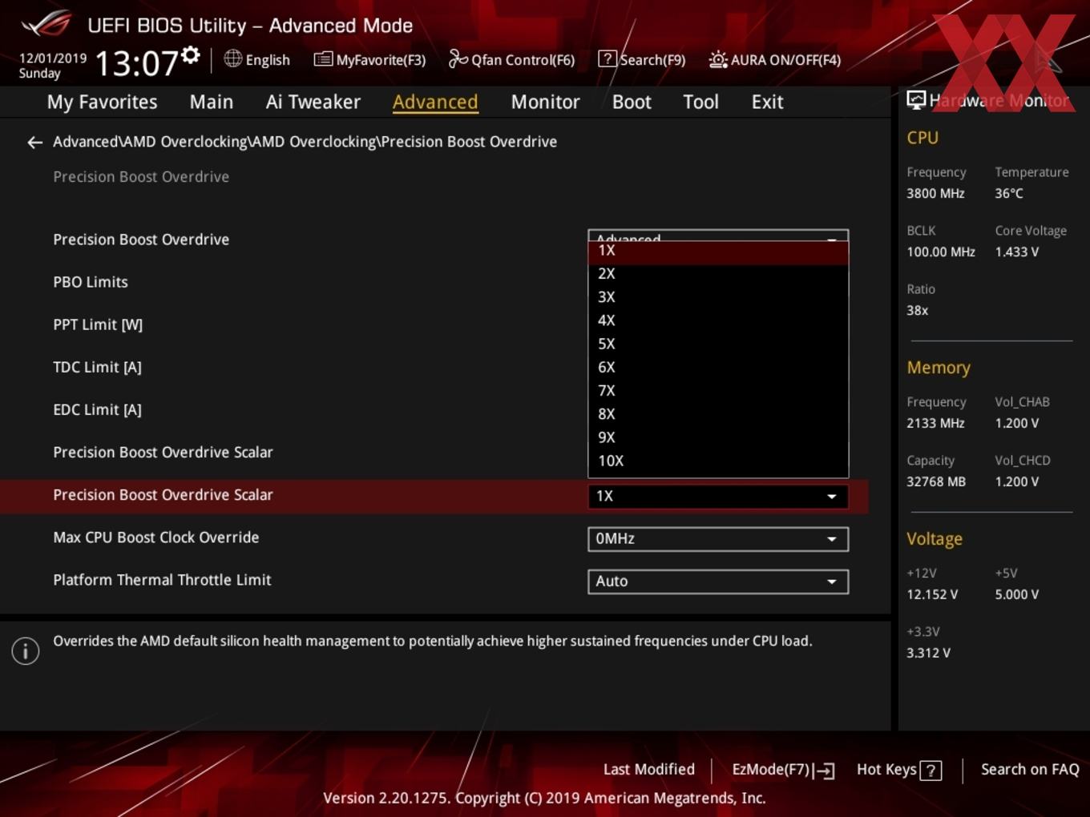This screenshot has height=817, width=1090.
Task: Click the AURA light icon
Action: coord(718,59)
